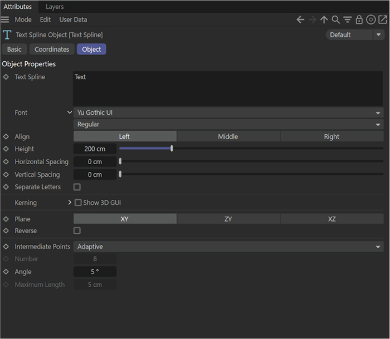Expand the Kerning section arrow
Screen dimensions: 390x339
pyautogui.click(x=70, y=203)
